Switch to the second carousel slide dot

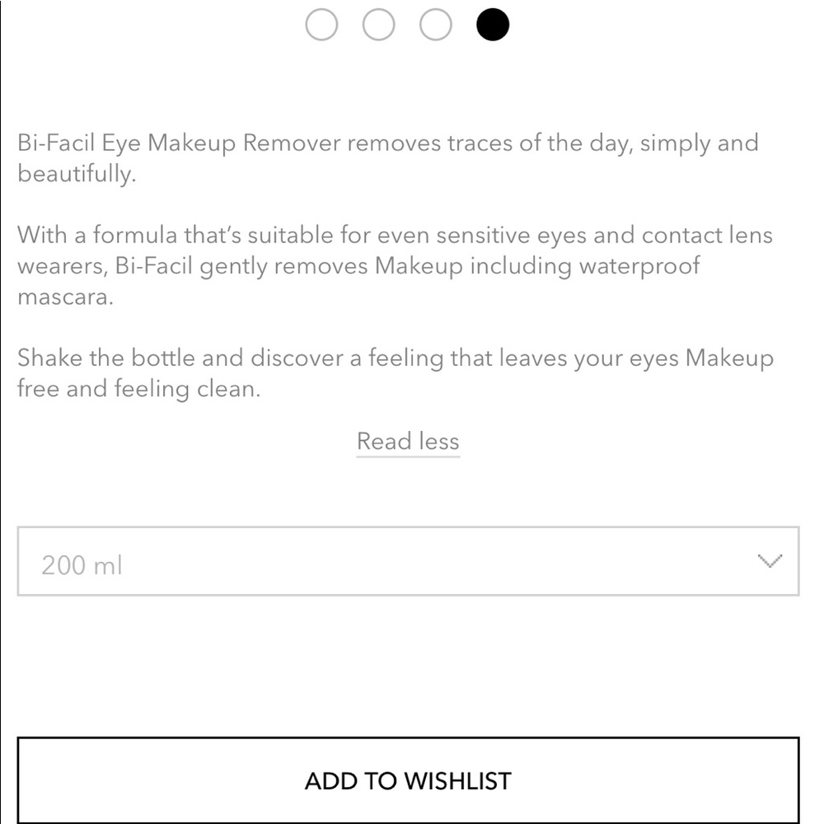[378, 25]
